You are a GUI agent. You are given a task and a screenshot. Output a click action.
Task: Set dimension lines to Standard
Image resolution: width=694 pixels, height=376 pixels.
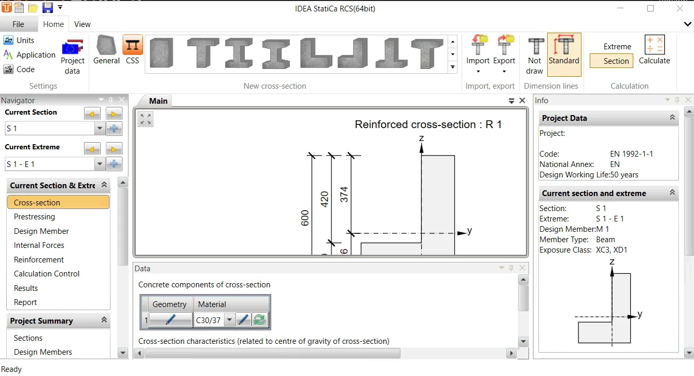coord(564,54)
